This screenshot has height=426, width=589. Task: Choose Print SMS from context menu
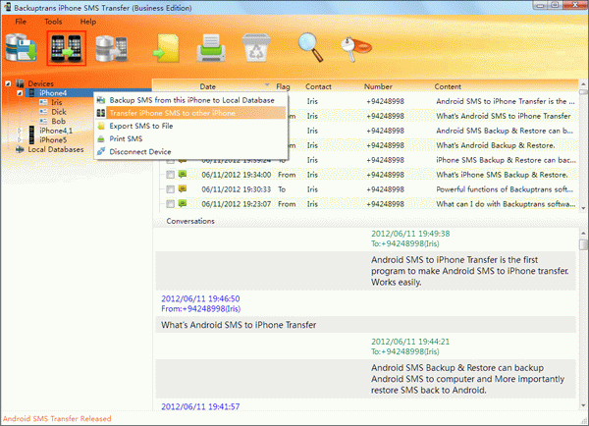point(190,138)
